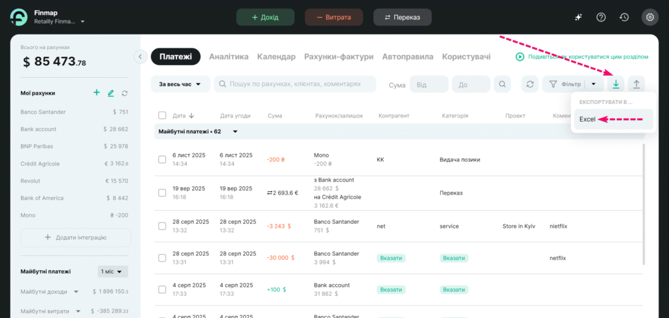The width and height of the screenshot is (669, 318).
Task: Open the 'За весь час' period dropdown
Action: tap(180, 84)
